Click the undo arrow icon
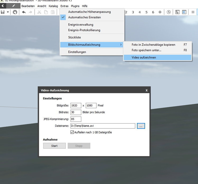Viewport: 198px width, 184px height. [24, 12]
